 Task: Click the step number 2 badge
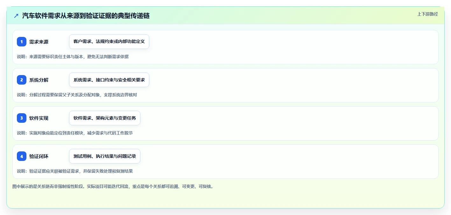coord(22,80)
